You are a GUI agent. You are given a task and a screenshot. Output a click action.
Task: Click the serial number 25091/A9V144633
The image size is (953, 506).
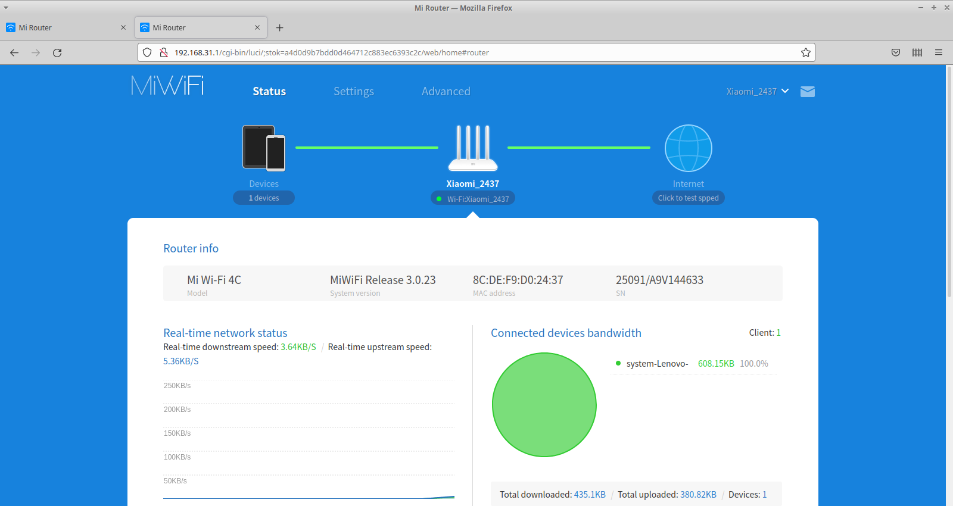point(659,280)
